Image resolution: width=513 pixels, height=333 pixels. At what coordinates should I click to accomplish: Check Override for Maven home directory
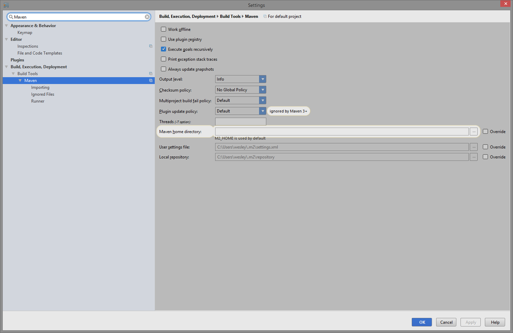[x=486, y=132]
